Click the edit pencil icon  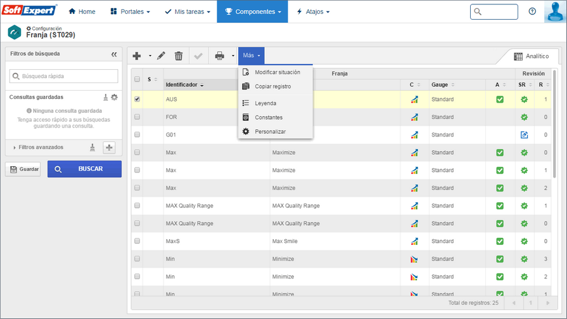click(161, 56)
